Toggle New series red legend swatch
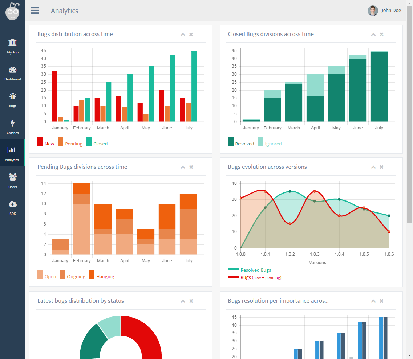The width and height of the screenshot is (413, 359). tap(40, 141)
